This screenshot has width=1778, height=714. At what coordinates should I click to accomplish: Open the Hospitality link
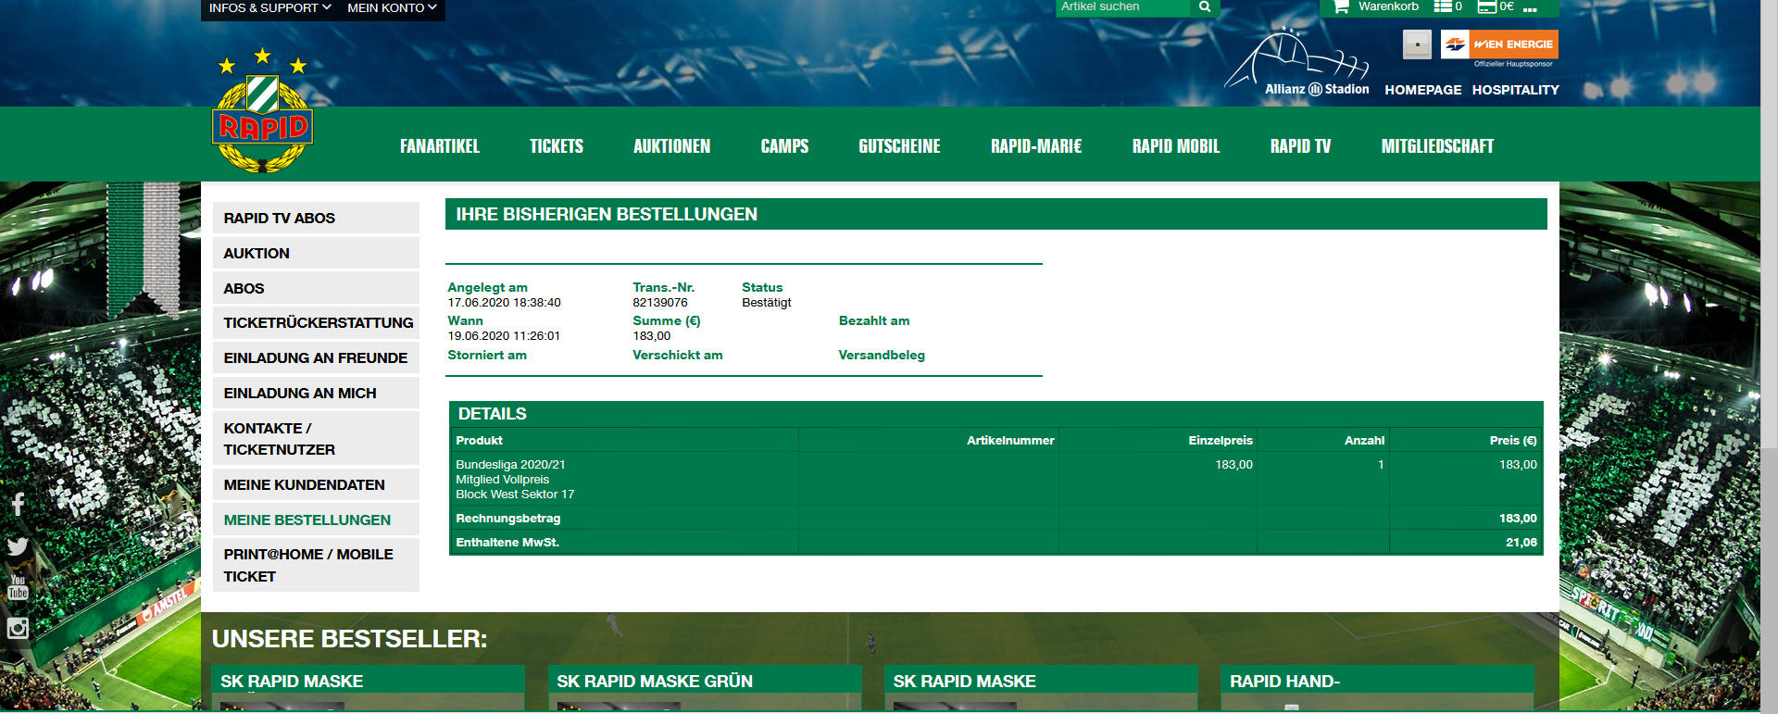coord(1516,90)
